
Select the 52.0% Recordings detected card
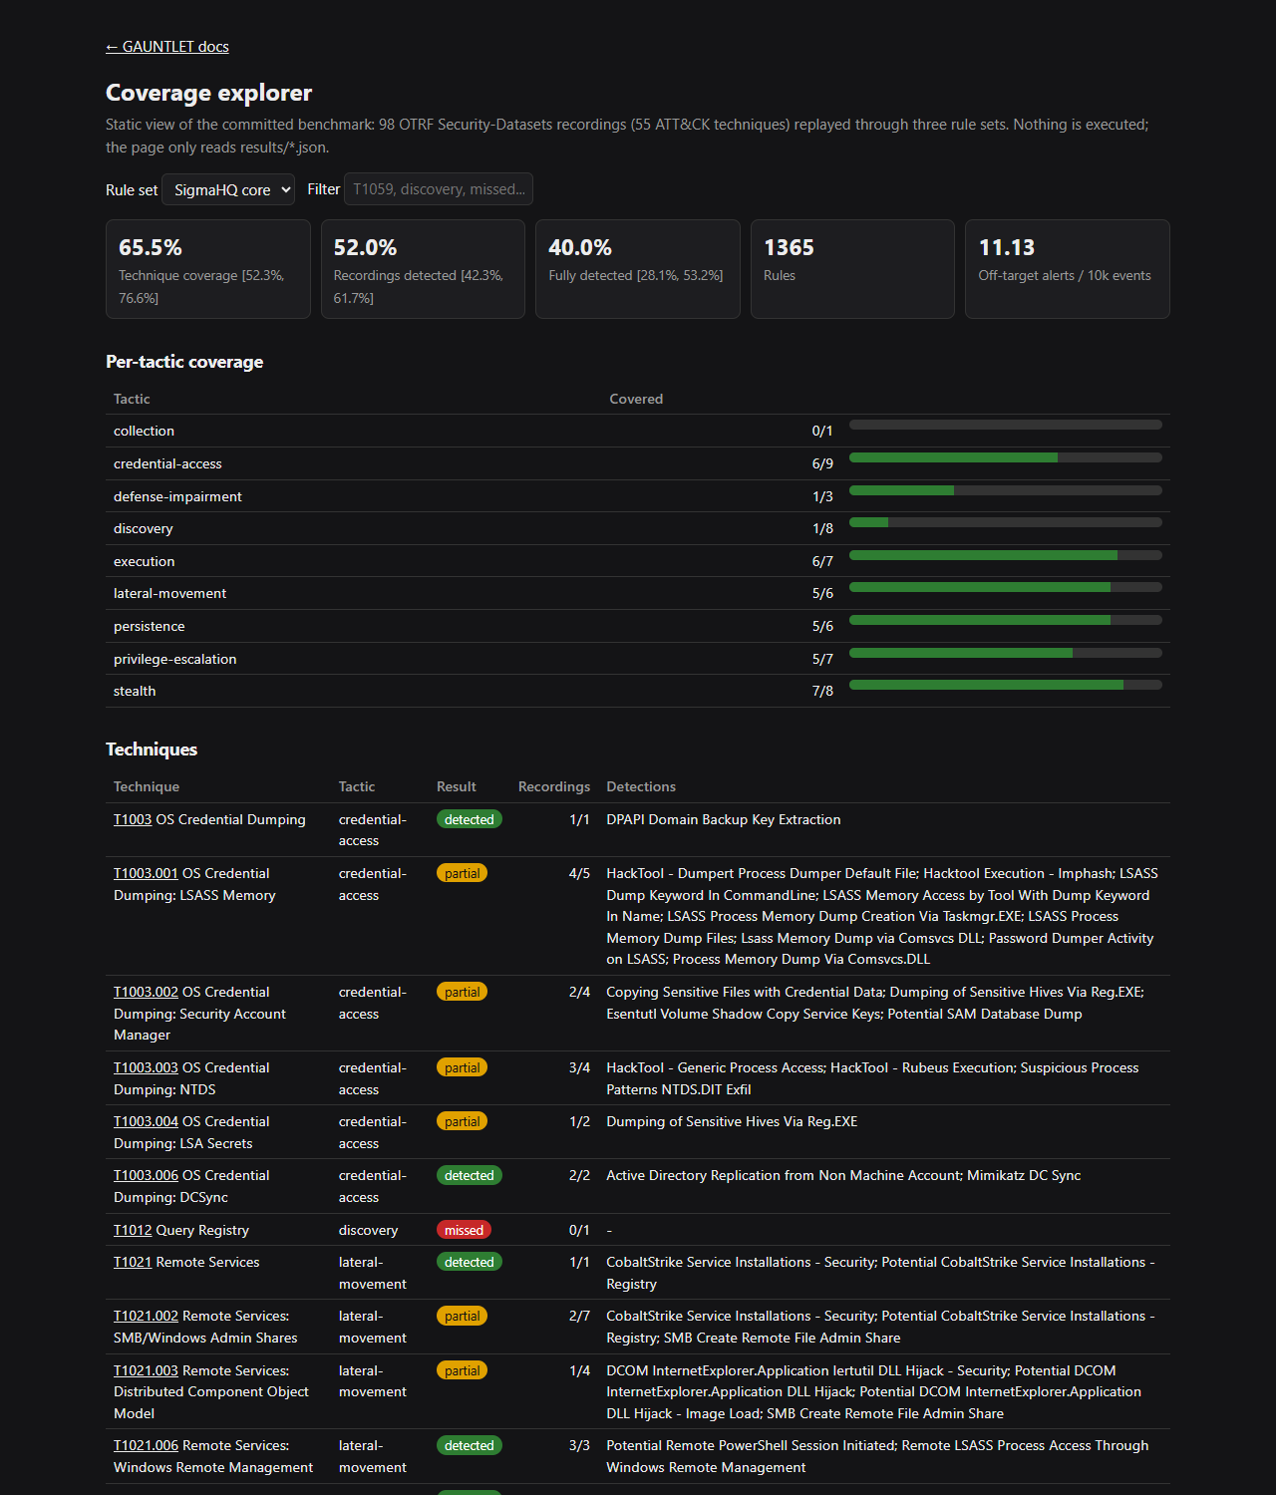[x=423, y=269]
